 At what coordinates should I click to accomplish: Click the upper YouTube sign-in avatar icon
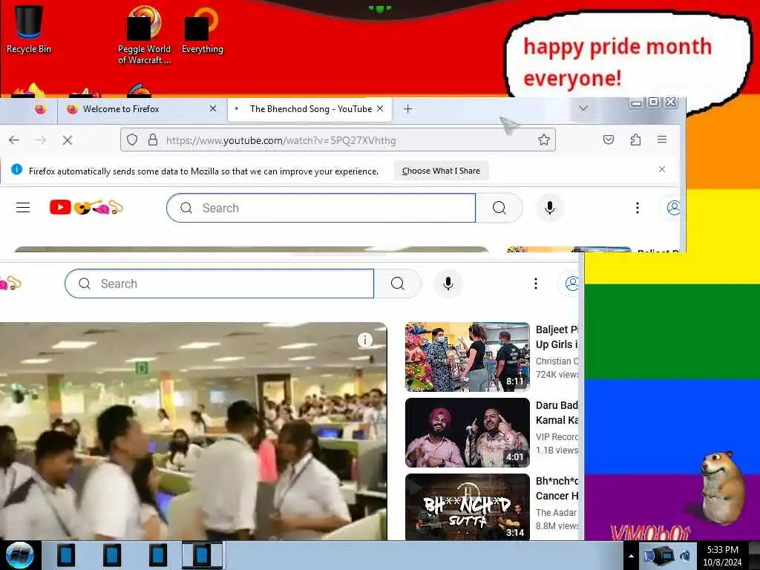tap(672, 208)
